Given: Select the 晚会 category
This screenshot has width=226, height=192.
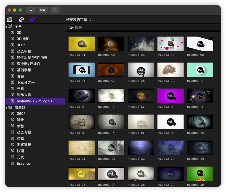Looking at the screenshot, I should [35, 76].
